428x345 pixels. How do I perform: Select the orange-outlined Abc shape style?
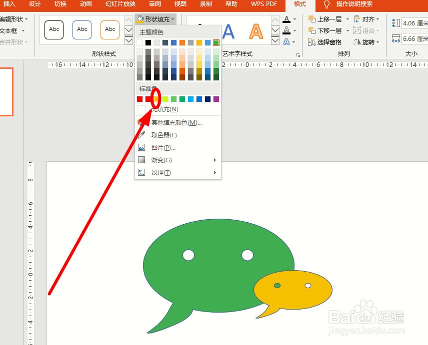tap(110, 29)
